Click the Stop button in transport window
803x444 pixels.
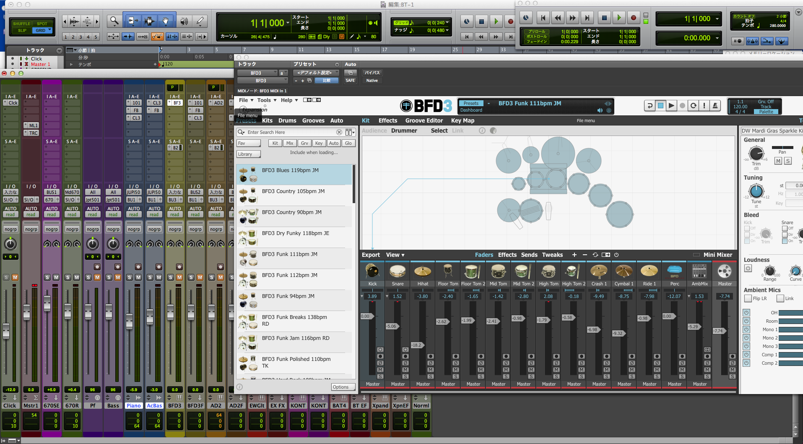coord(604,18)
